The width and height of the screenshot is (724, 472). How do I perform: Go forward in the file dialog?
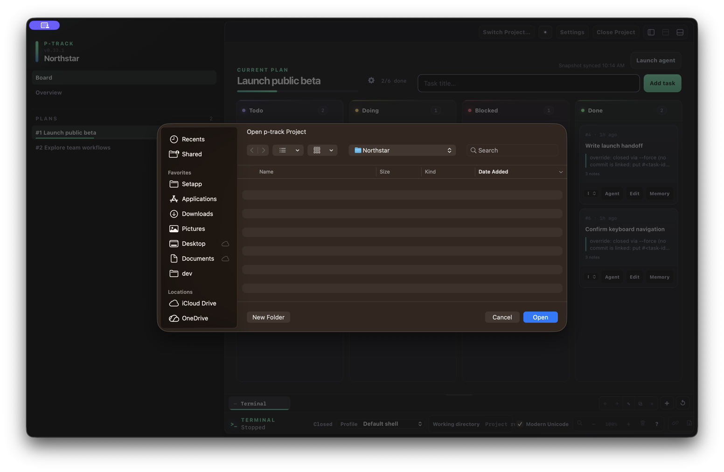[x=264, y=150]
